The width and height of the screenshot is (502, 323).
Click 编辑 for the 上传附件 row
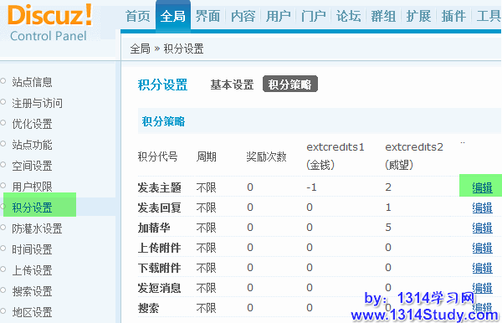click(482, 248)
